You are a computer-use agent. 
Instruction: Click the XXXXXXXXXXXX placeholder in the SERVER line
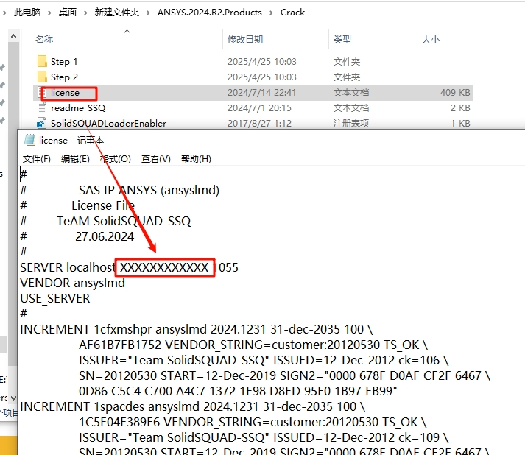[164, 267]
